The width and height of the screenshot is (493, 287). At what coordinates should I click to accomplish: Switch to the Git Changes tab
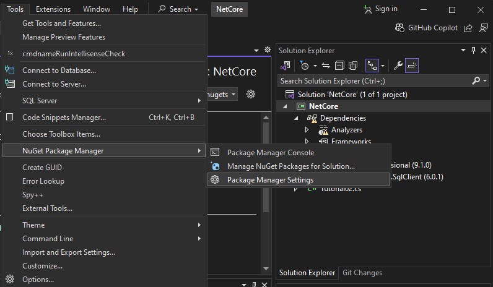362,273
